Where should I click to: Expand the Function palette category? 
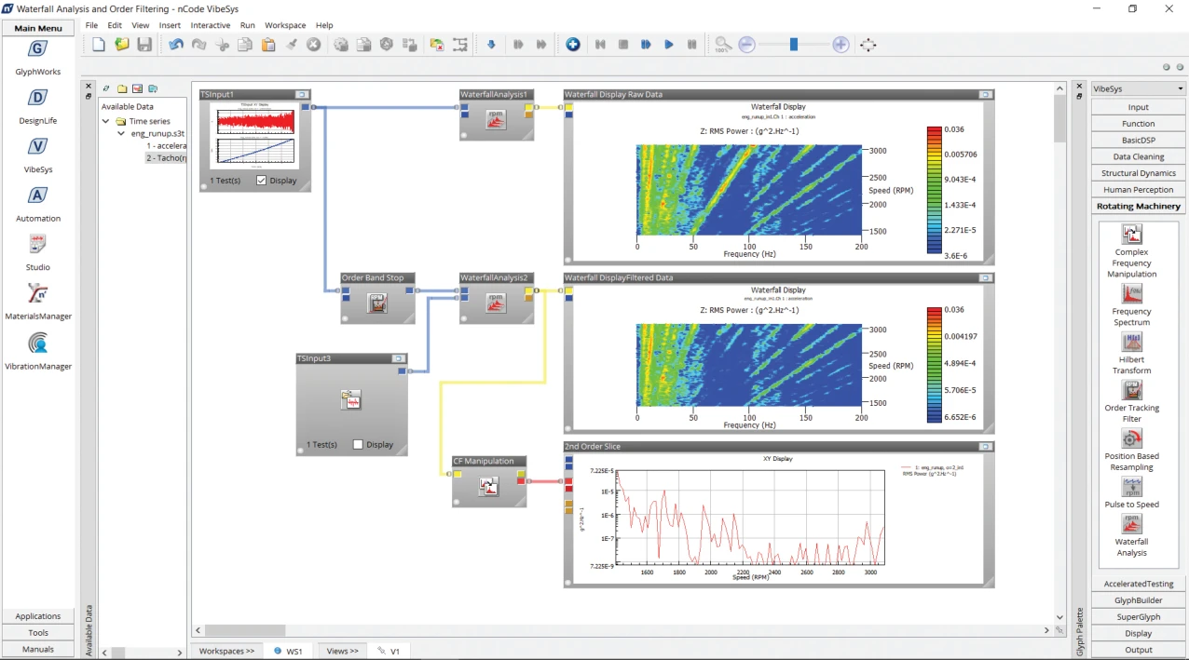coord(1138,124)
